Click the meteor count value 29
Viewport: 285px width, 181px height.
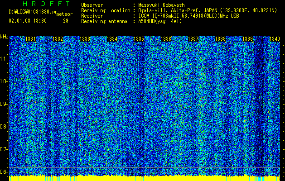click(x=66, y=21)
